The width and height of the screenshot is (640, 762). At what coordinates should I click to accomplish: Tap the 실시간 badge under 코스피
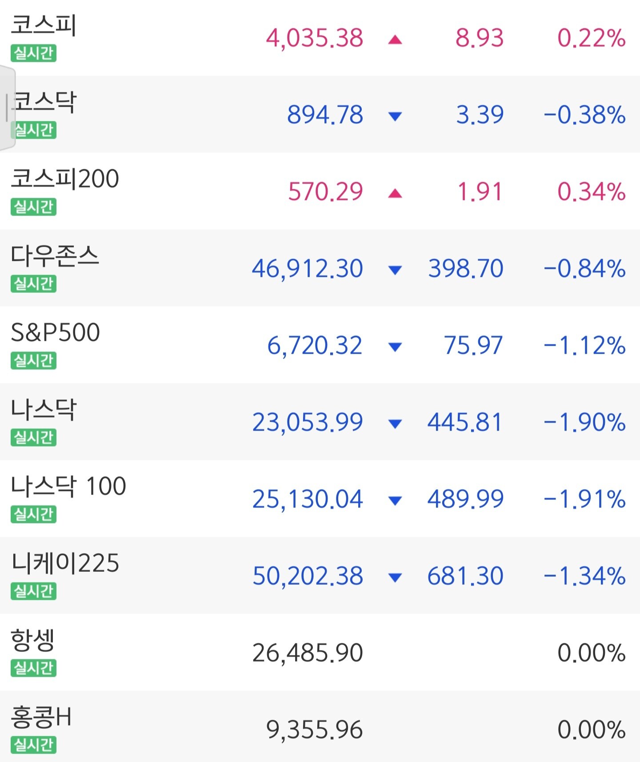34,53
